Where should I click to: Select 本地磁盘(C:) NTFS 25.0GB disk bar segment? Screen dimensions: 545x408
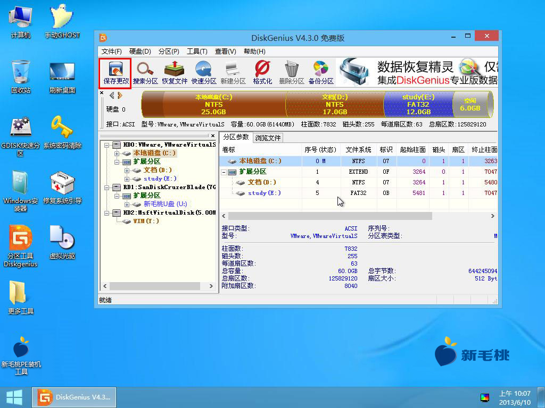213,105
